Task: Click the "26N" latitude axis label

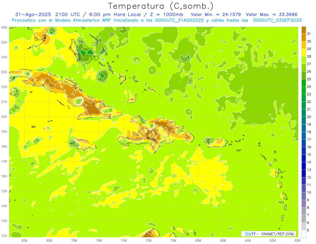Action: pos(4,27)
